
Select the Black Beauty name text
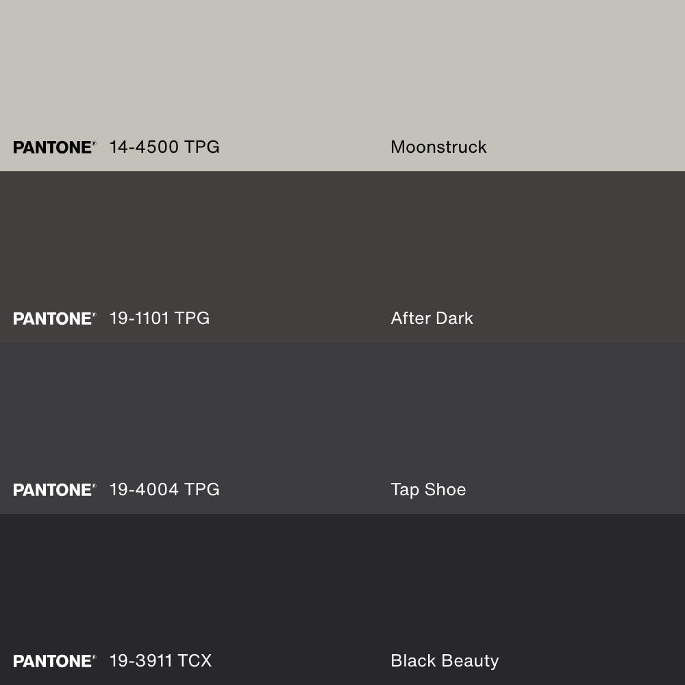(445, 660)
